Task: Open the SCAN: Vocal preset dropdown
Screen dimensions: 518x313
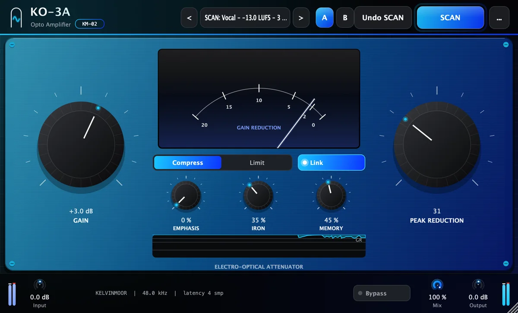Action: pyautogui.click(x=245, y=18)
